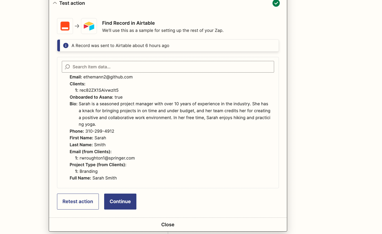Click the record sent to Airtable banner

point(168,45)
